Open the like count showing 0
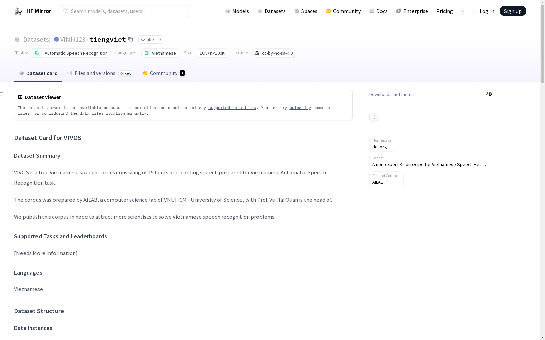 click(x=159, y=39)
